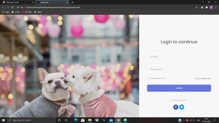Click the Twitter sign-up icon
The image size is (219, 123).
pos(182,107)
